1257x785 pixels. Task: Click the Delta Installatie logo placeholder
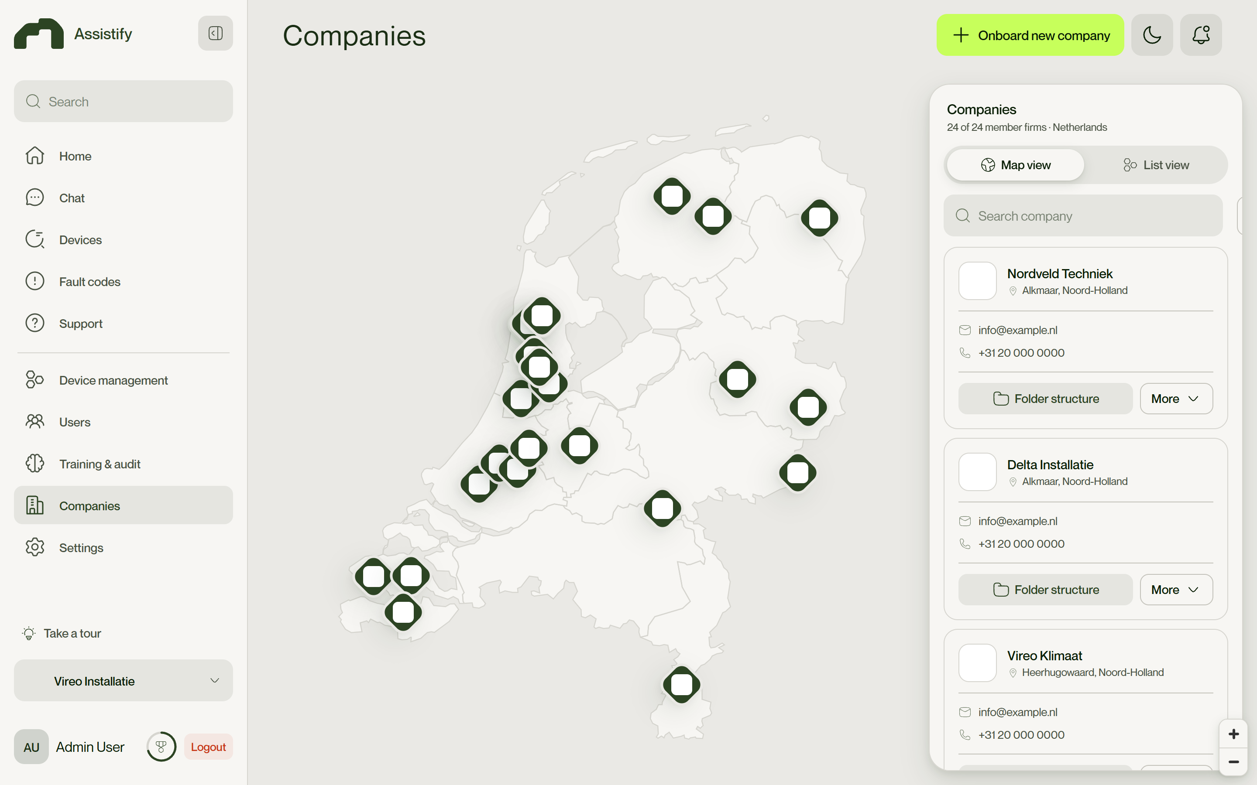coord(977,472)
